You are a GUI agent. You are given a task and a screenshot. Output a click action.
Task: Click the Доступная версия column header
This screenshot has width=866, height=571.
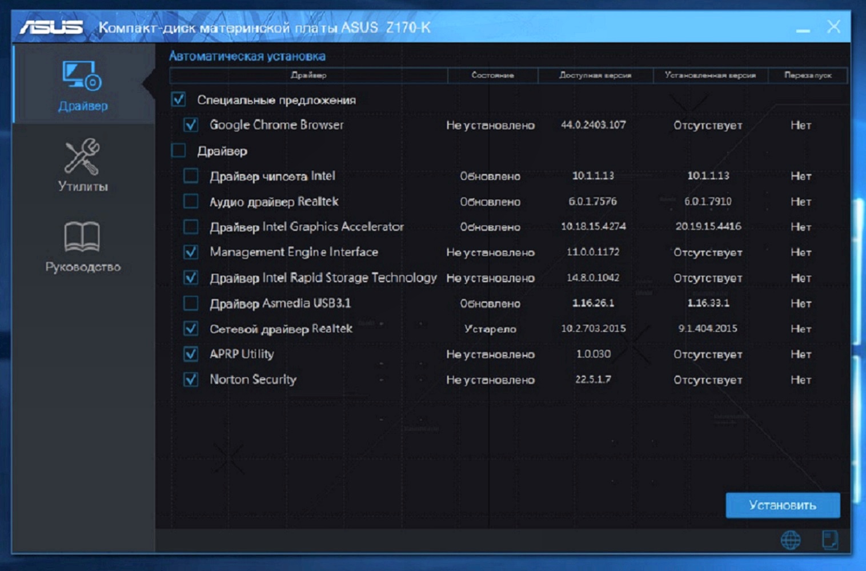(595, 75)
